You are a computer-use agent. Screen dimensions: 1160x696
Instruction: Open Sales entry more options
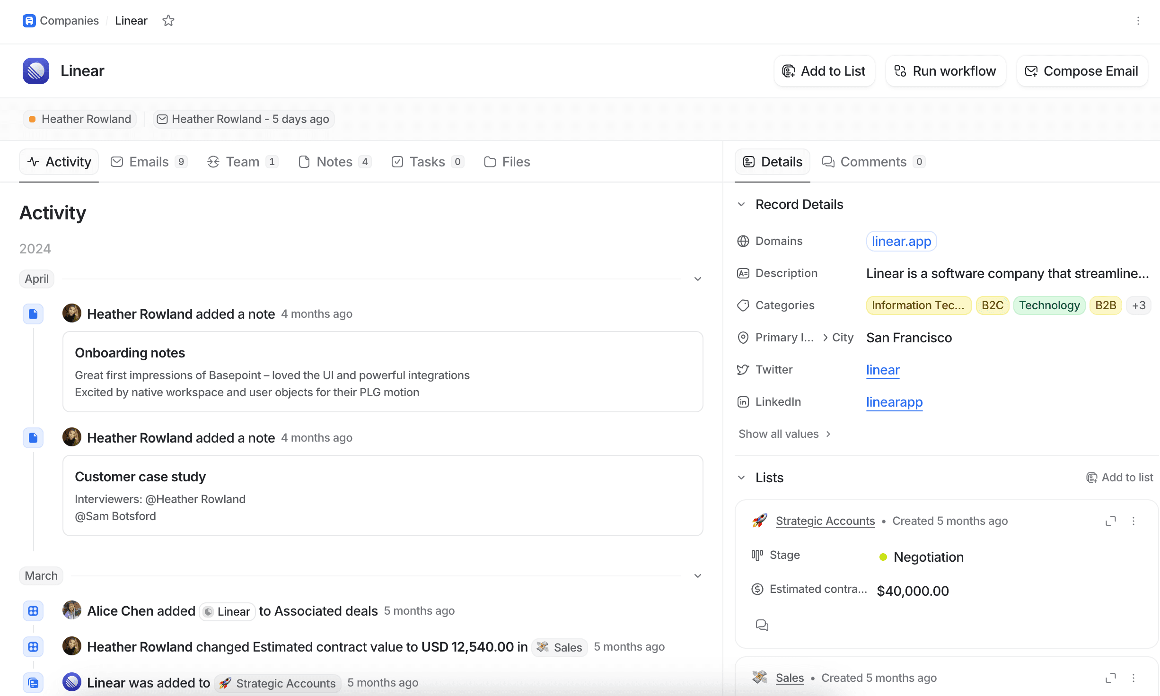pyautogui.click(x=1134, y=678)
